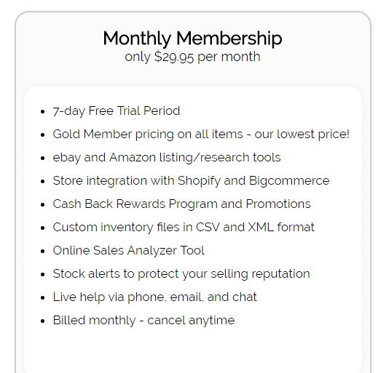378x373 pixels.
Task: Click Stock alerts list item
Action: point(181,274)
